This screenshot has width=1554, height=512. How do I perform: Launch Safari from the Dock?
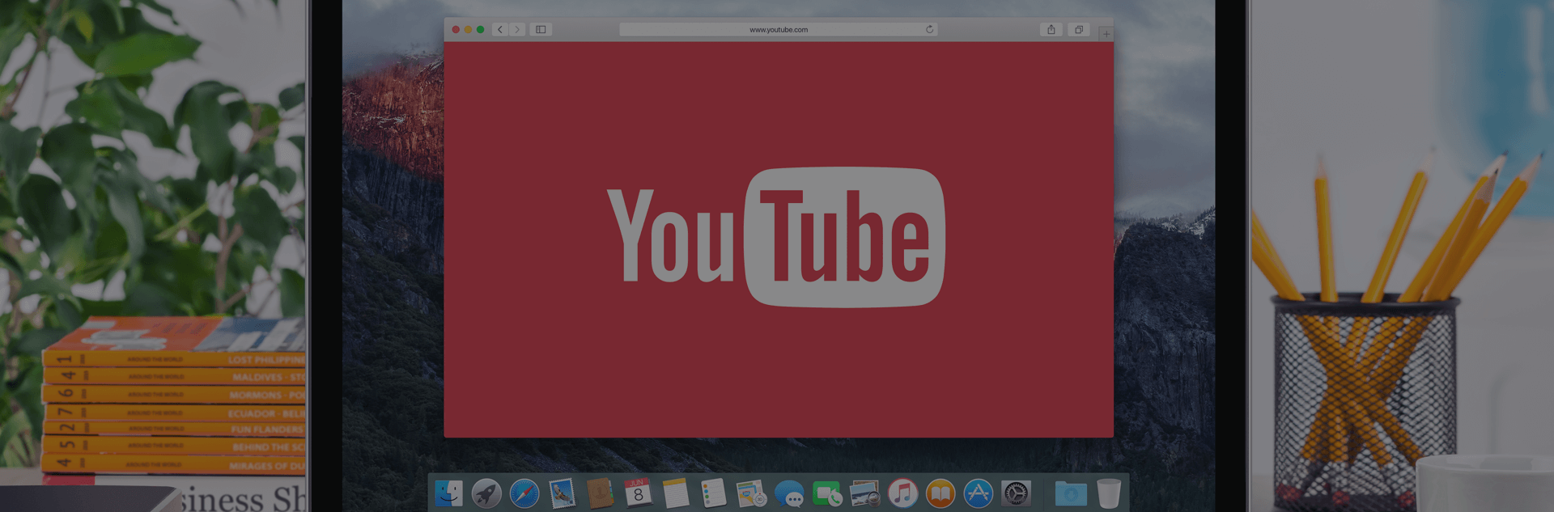[x=524, y=493]
